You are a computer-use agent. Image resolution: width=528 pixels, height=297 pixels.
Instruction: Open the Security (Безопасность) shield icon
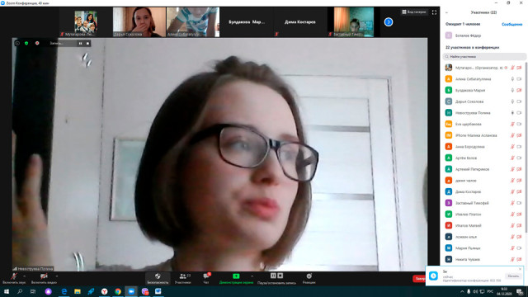[158, 278]
